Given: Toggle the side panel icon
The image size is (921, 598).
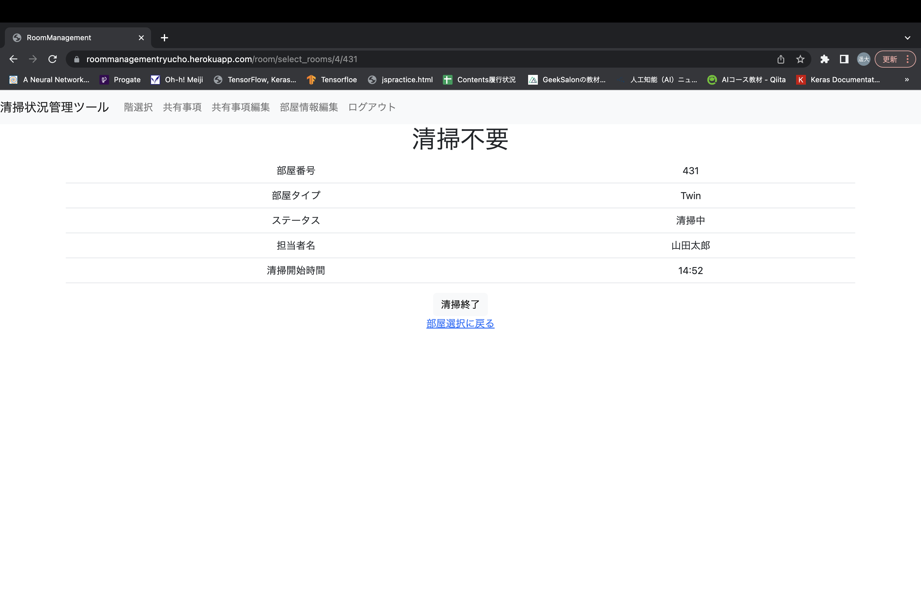Looking at the screenshot, I should tap(844, 59).
